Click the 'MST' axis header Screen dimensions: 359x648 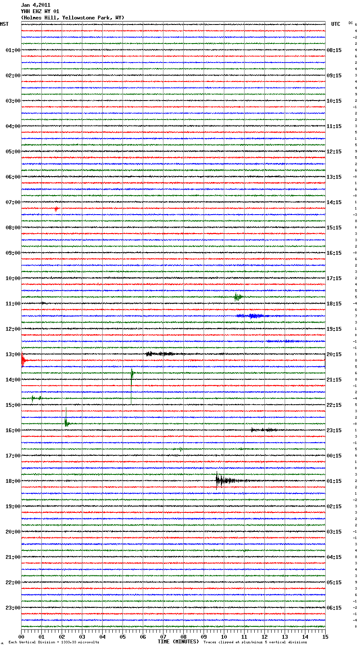coord(4,24)
